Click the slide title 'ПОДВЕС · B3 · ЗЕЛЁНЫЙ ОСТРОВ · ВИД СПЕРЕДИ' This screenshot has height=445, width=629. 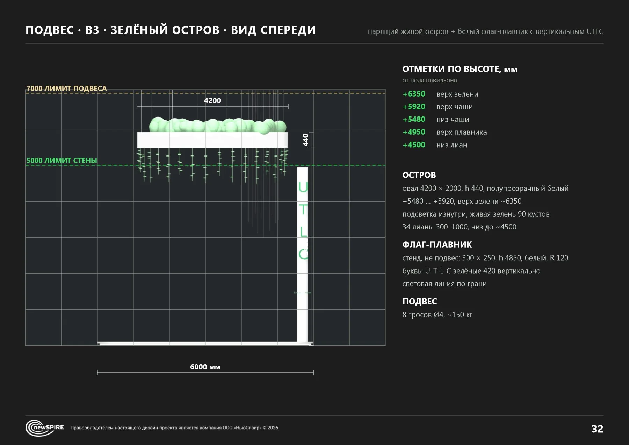[171, 30]
